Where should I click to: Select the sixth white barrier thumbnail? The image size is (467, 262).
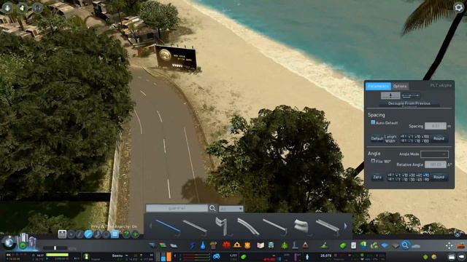301,226
